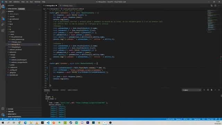Expand the Outline section
The width and height of the screenshot is (222, 125).
[10, 109]
